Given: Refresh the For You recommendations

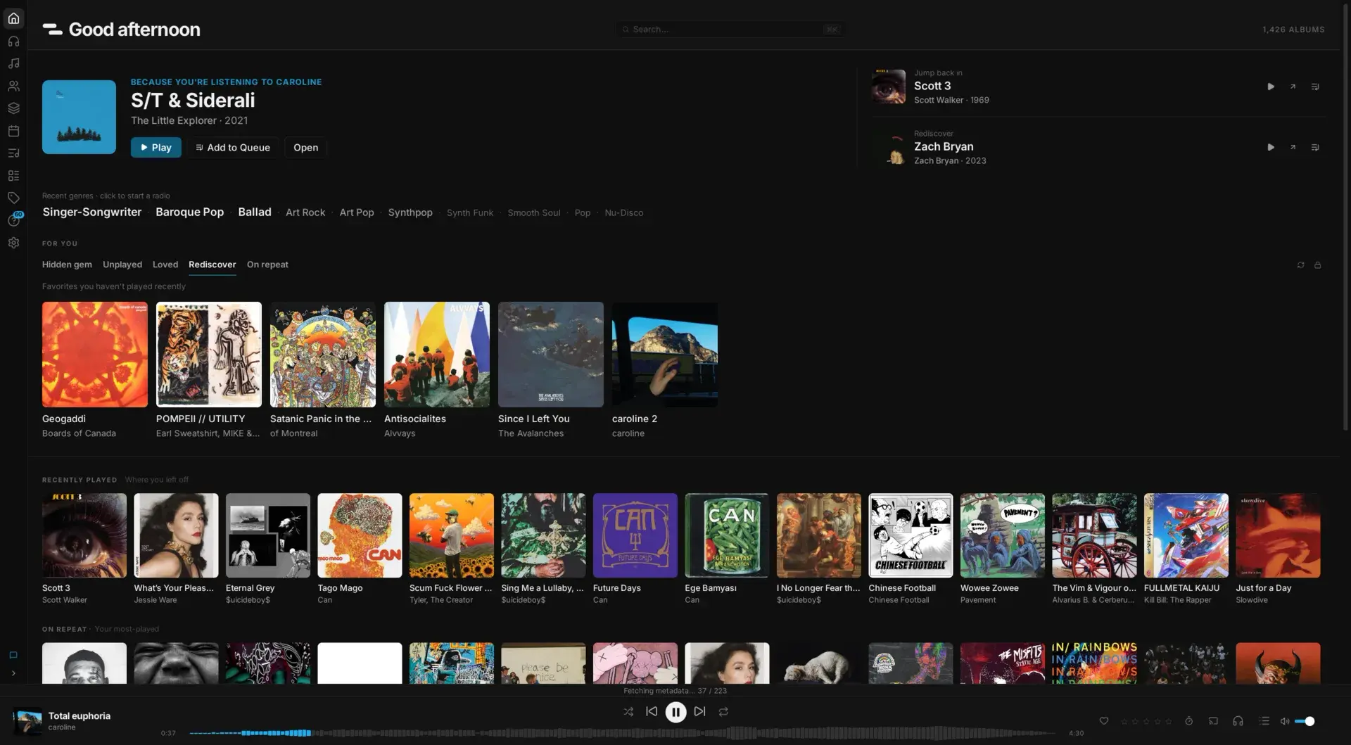Looking at the screenshot, I should 1300,265.
